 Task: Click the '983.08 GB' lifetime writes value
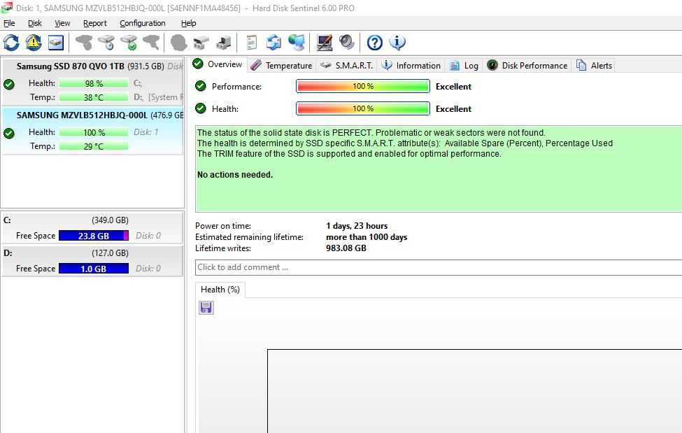[x=346, y=248]
